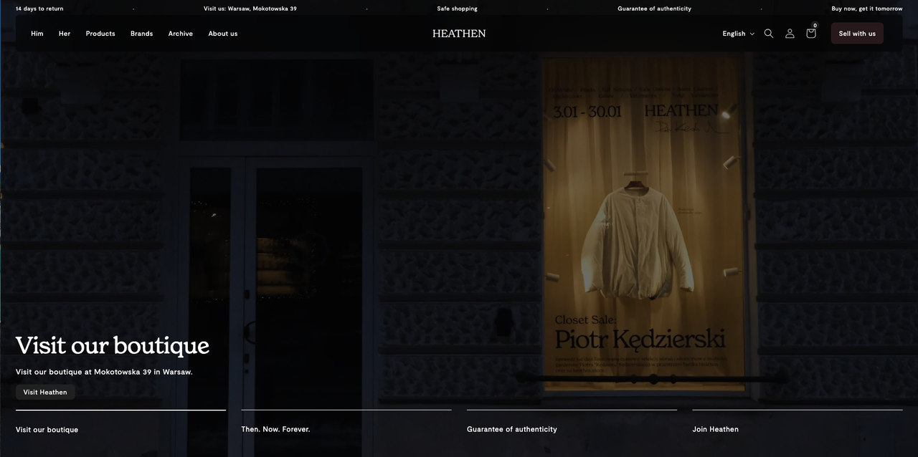This screenshot has width=918, height=457.
Task: Click Guarantee of authenticity in top bar
Action: [x=655, y=9]
